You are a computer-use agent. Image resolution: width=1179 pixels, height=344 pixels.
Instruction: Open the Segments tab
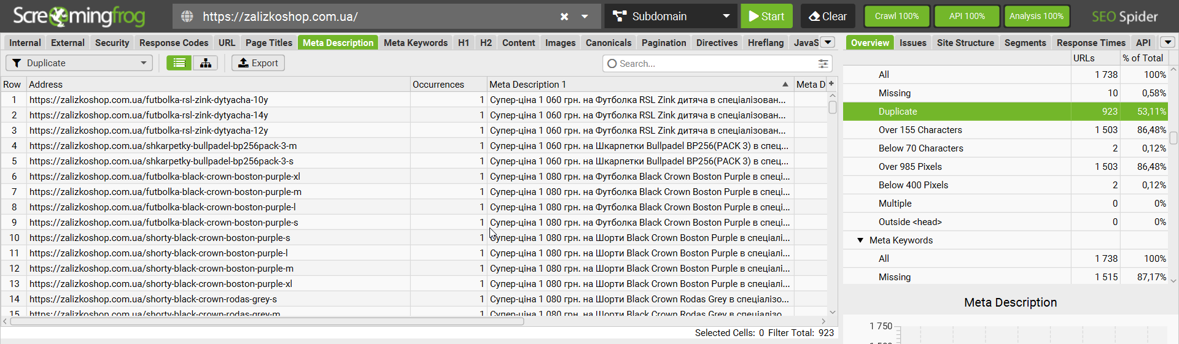pos(1025,43)
